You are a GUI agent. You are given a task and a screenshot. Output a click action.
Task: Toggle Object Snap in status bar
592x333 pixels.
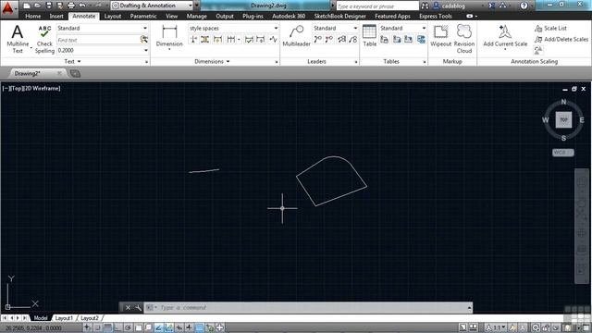click(x=138, y=327)
